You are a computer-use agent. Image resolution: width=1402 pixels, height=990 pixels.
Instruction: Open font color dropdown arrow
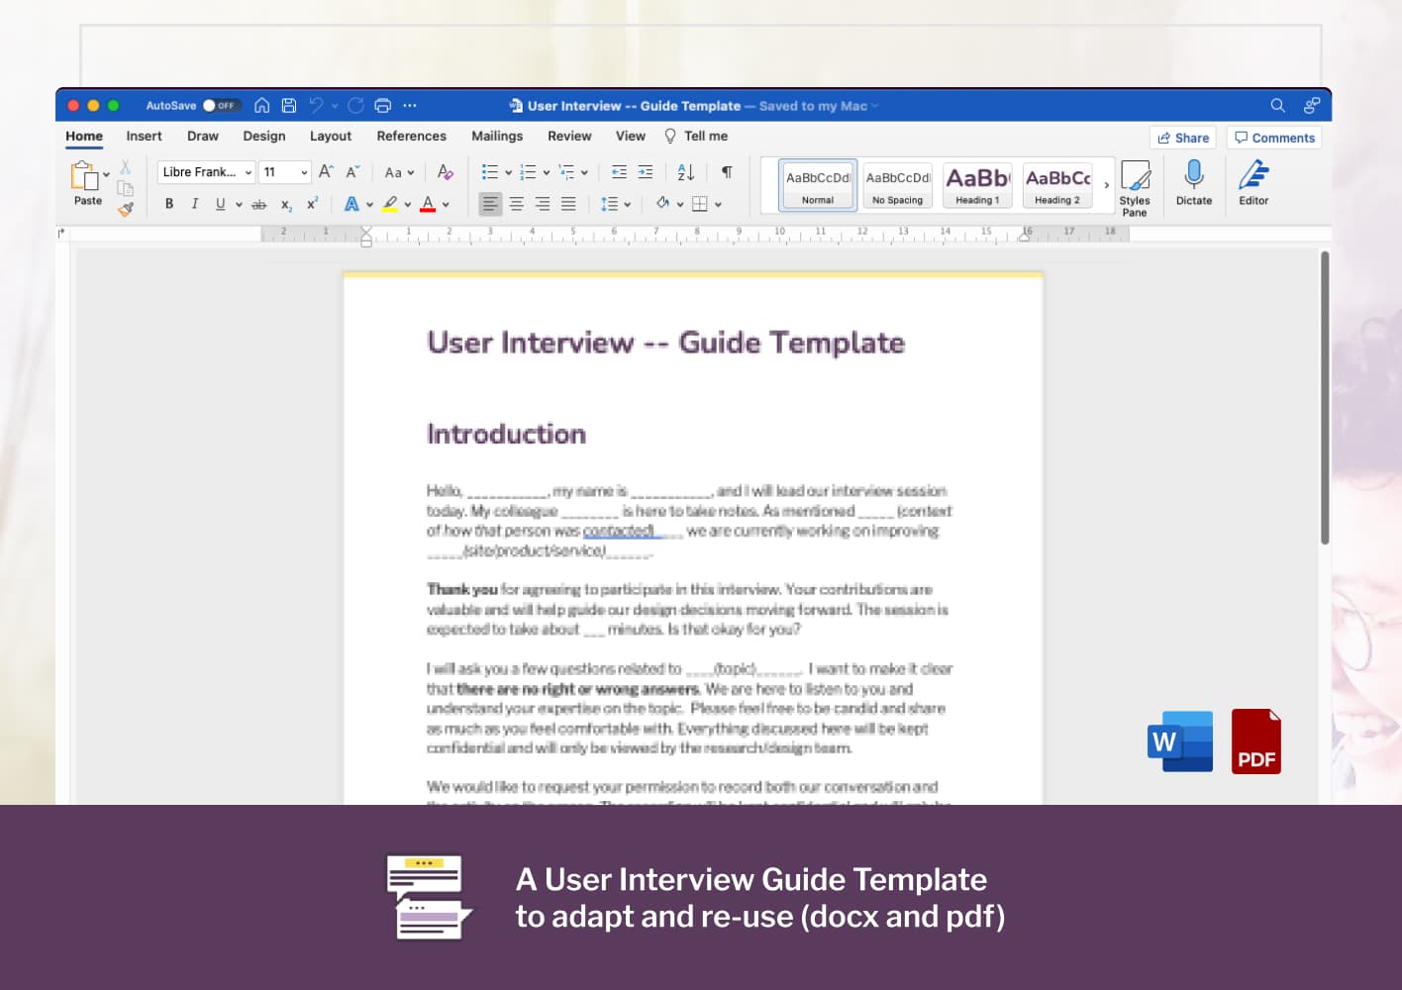tap(446, 204)
